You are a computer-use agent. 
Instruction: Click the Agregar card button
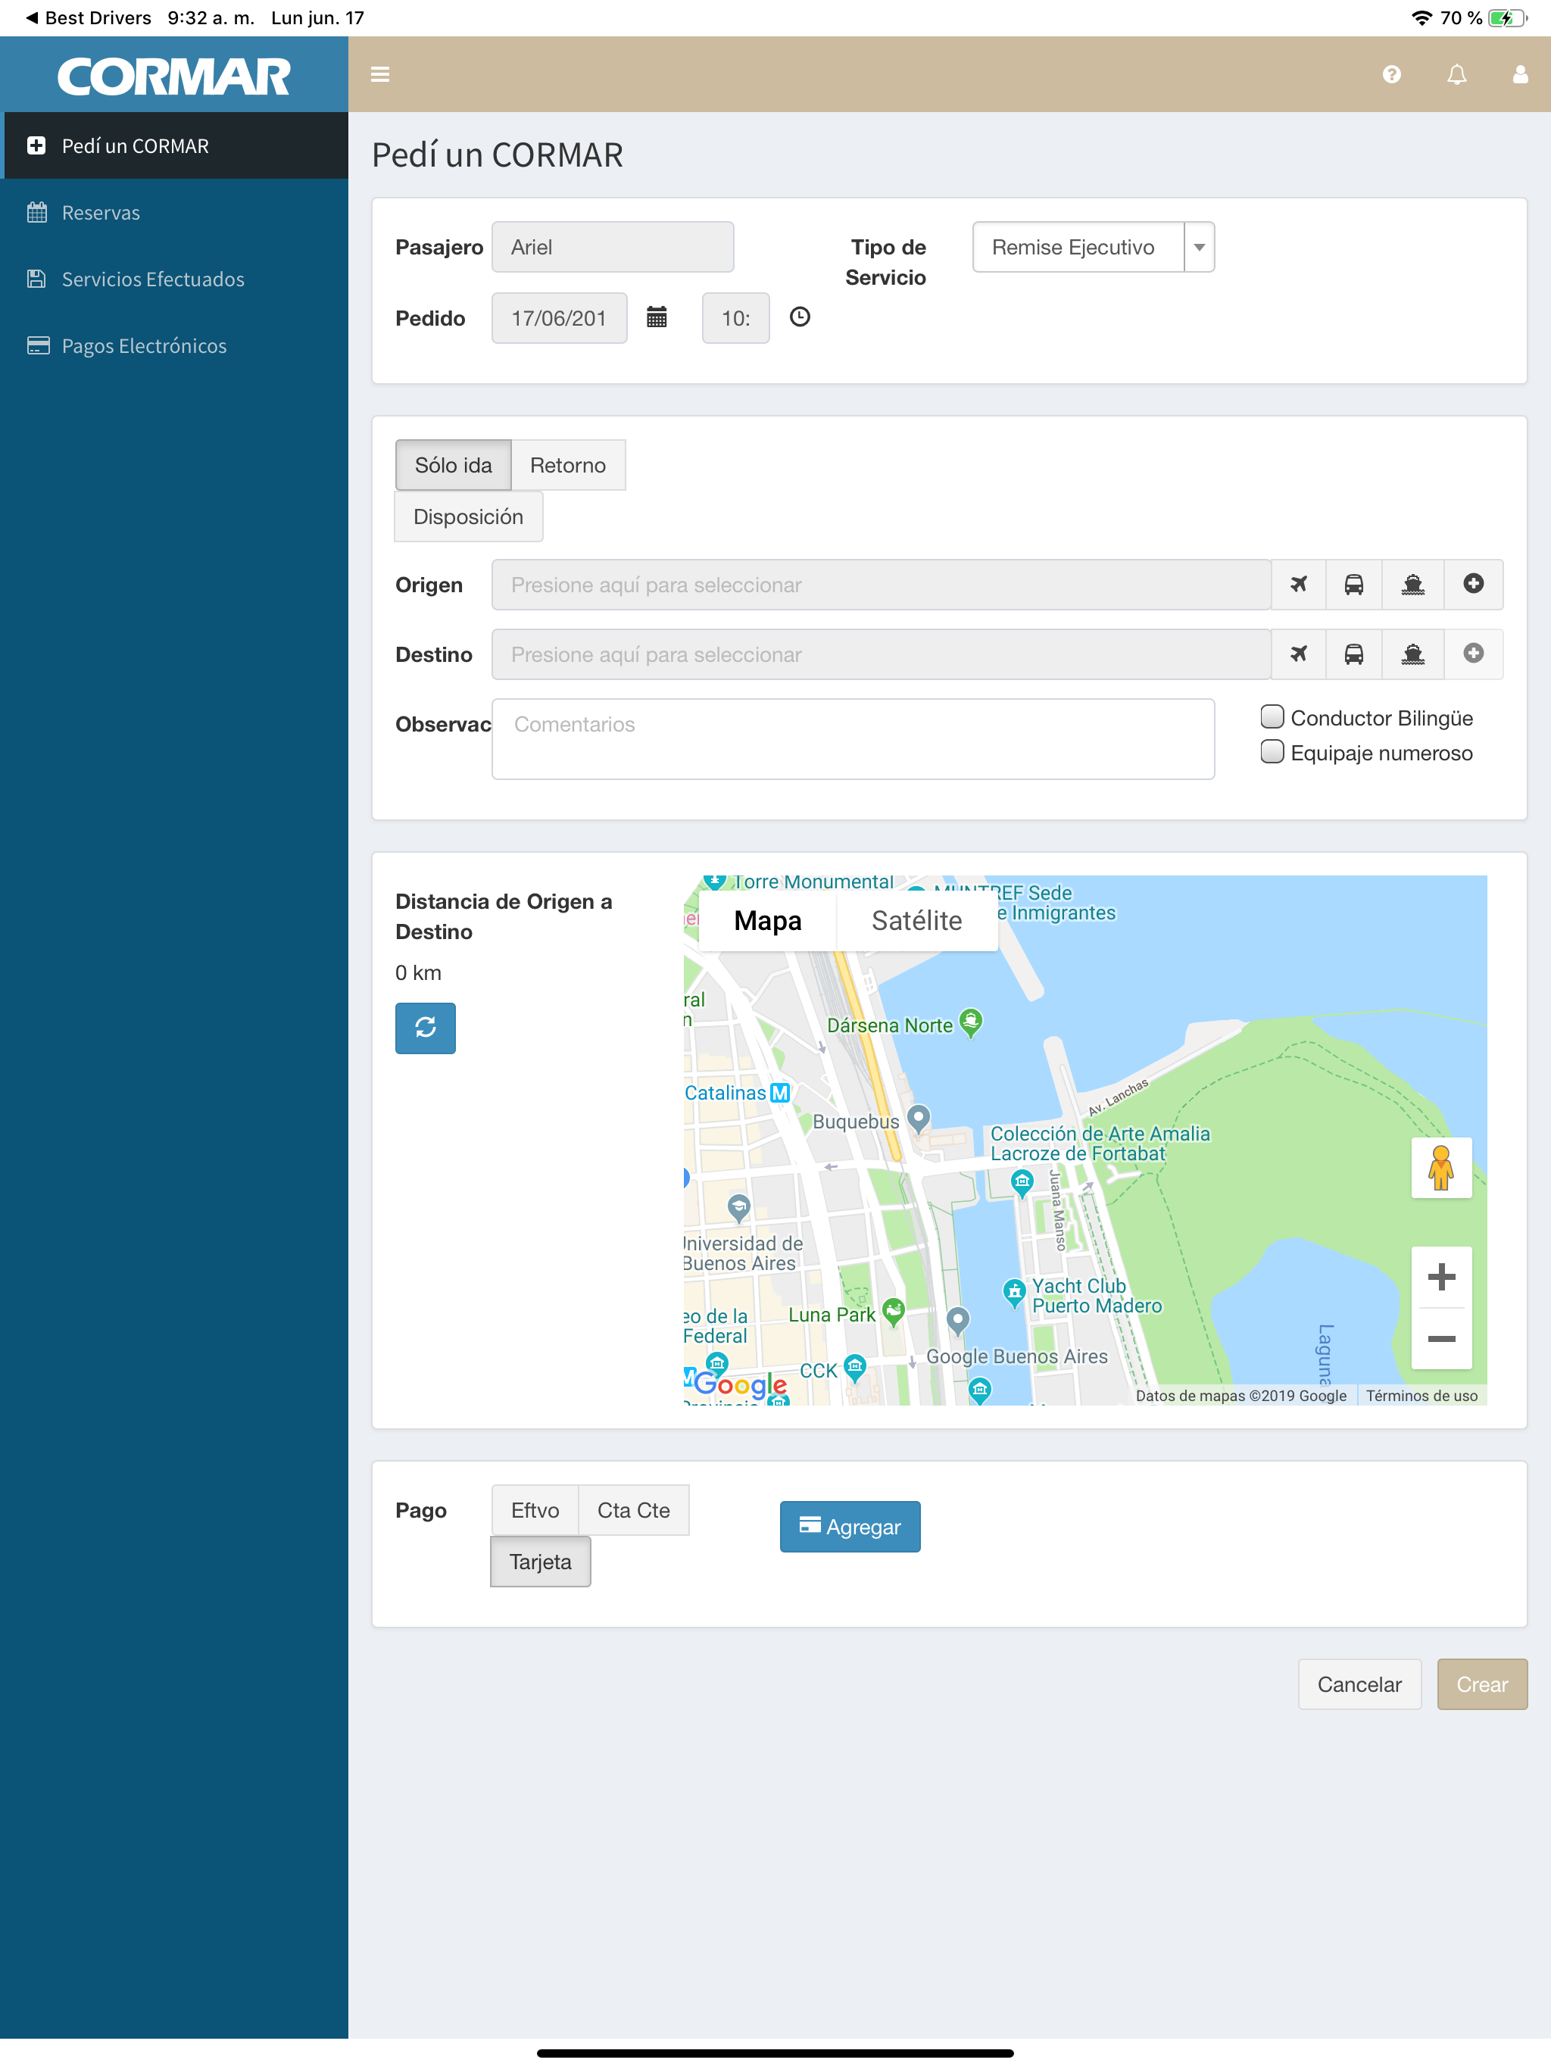click(x=850, y=1527)
